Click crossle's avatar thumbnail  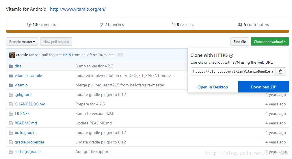coord(12,55)
